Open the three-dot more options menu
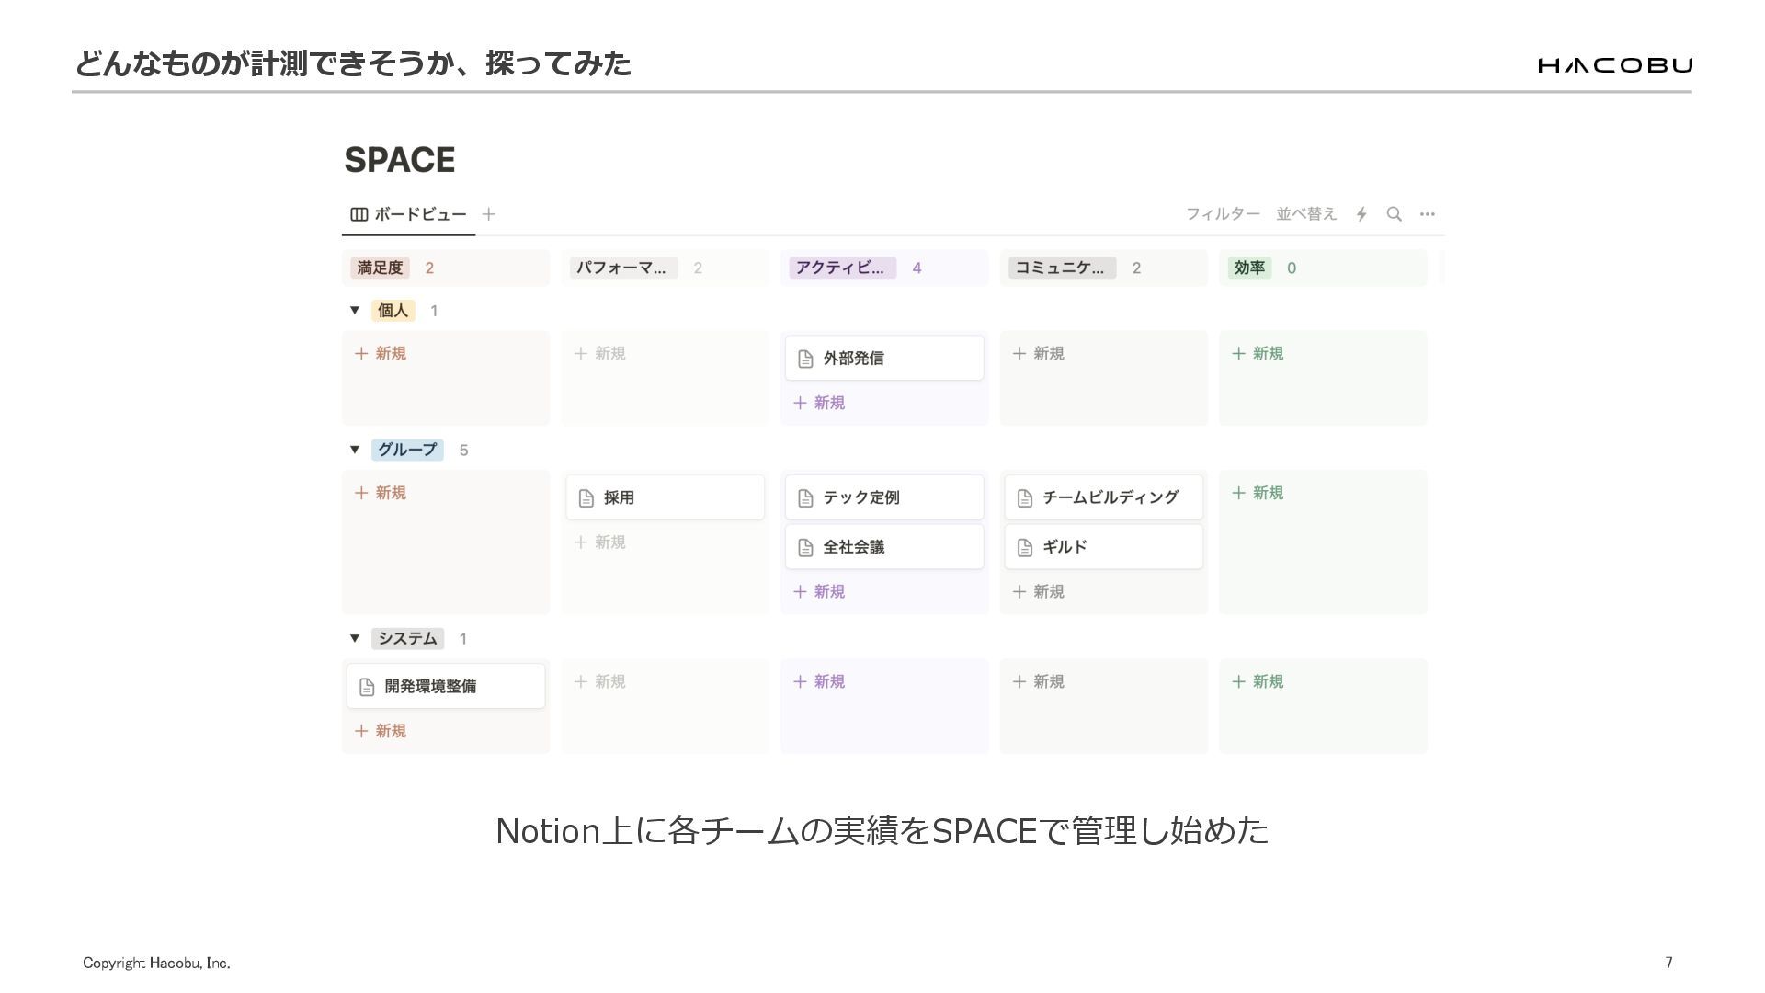This screenshot has width=1765, height=993. pos(1428,214)
